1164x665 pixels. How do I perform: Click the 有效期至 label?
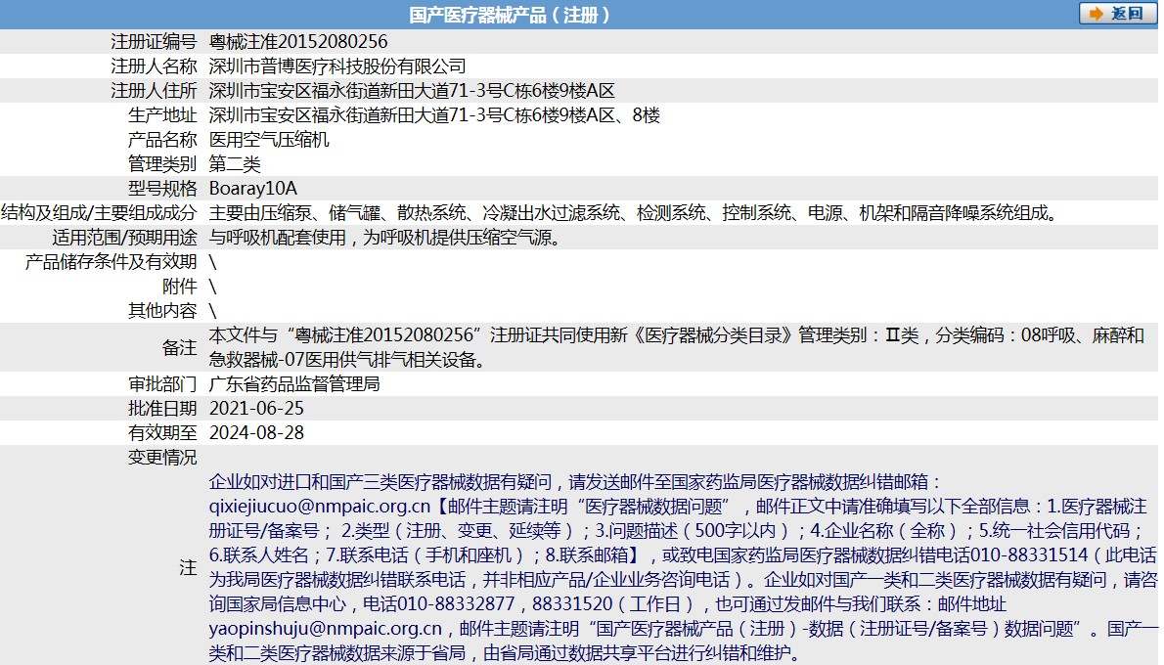(x=162, y=433)
